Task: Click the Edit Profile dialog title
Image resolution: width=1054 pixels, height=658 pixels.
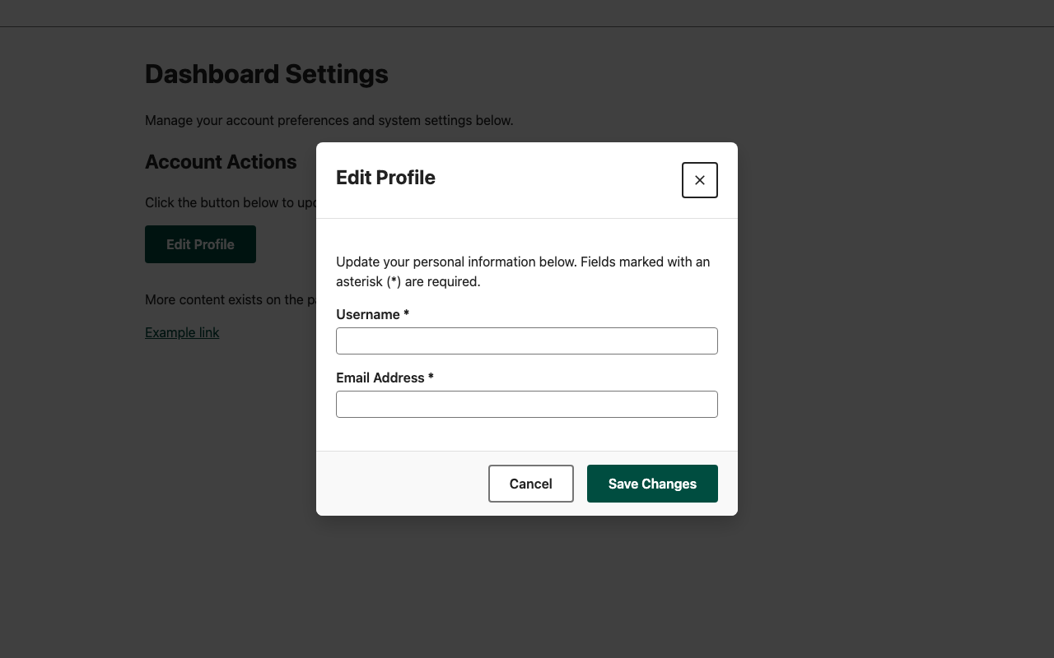Action: pos(385,178)
